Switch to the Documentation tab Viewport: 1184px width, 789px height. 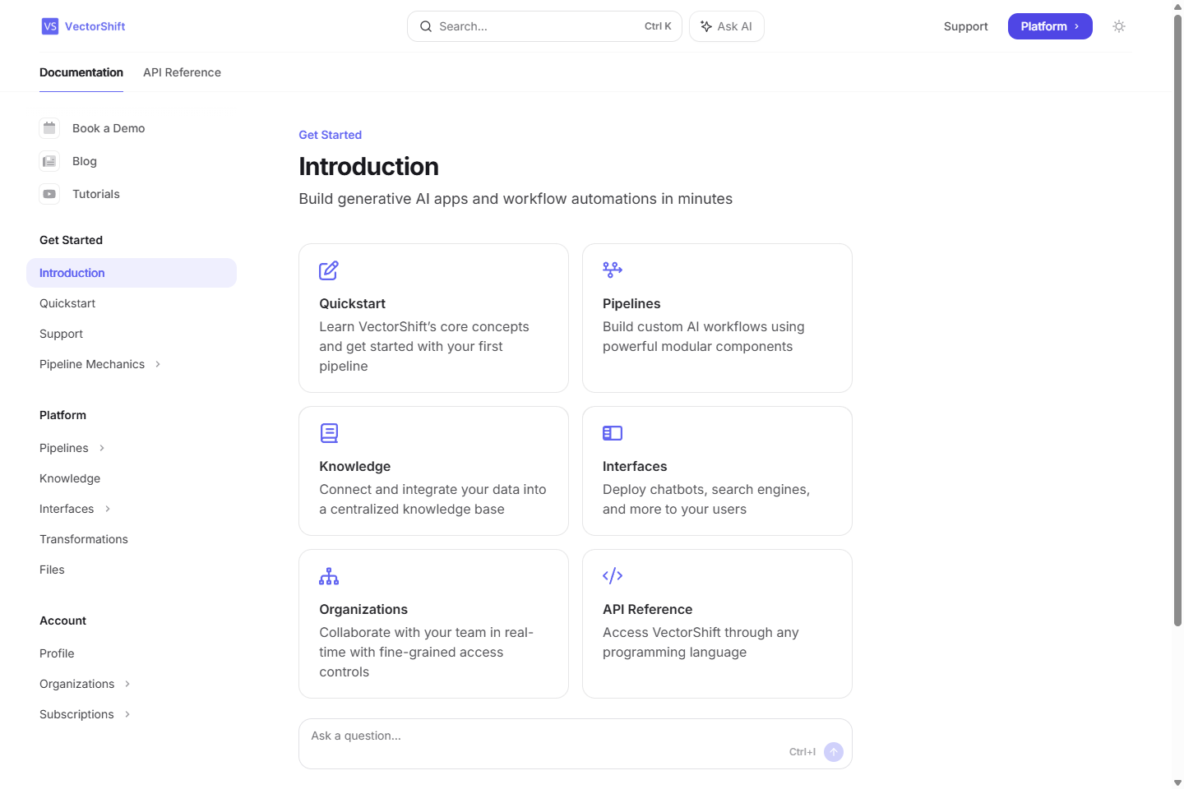[81, 72]
